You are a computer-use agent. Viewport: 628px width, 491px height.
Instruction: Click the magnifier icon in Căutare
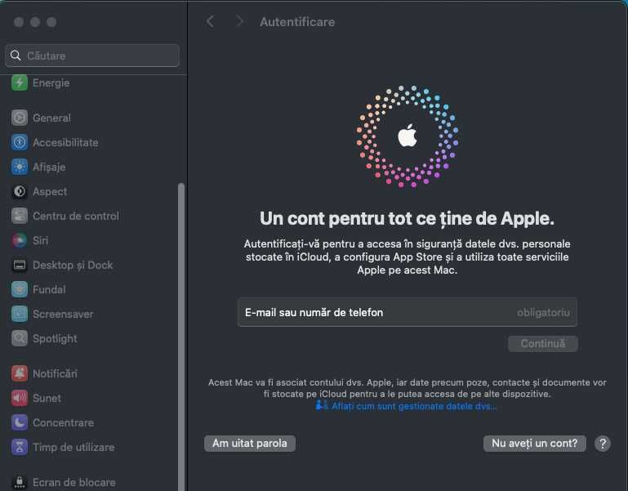tap(16, 56)
